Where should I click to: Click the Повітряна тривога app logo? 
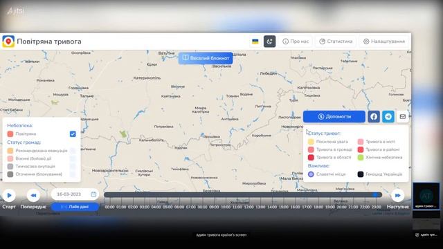tap(8, 41)
